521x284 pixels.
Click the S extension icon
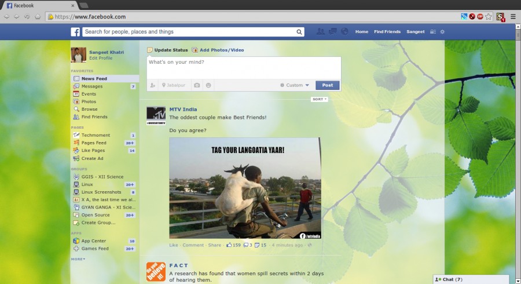point(500,17)
